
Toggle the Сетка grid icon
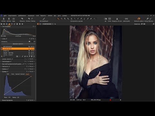tap(109, 19)
